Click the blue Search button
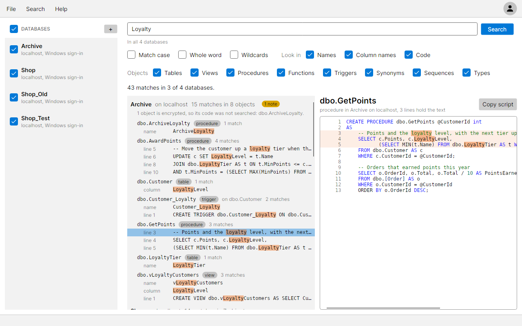 coord(497,29)
